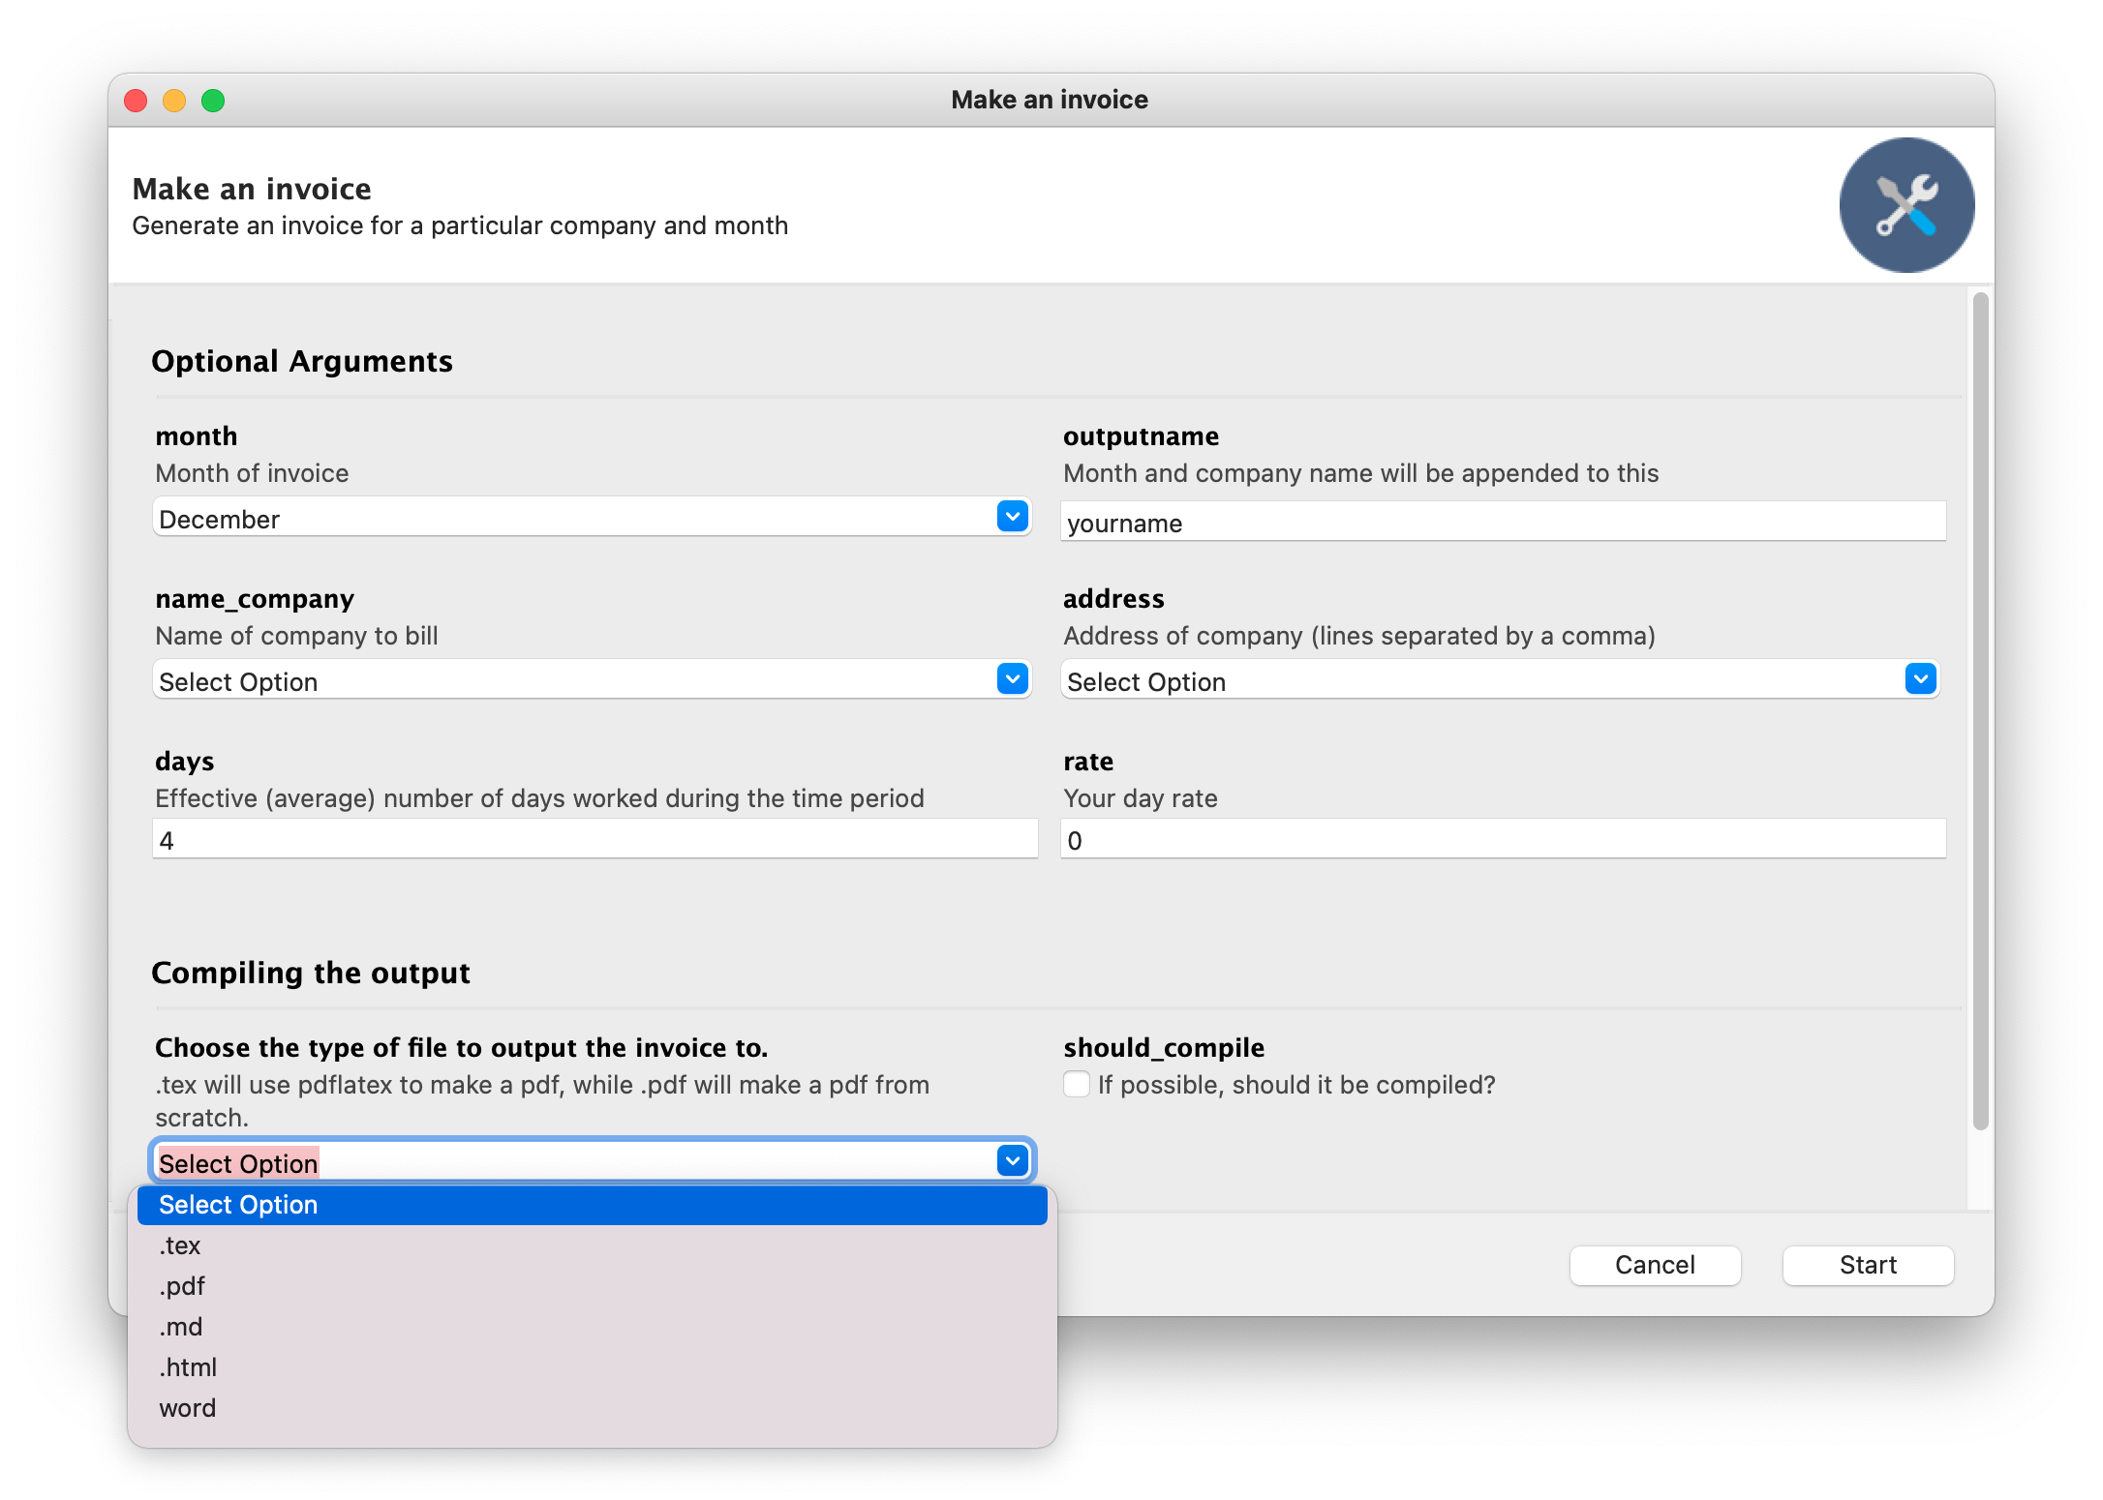Click the red close window button
The image size is (2103, 1500).
point(136,101)
